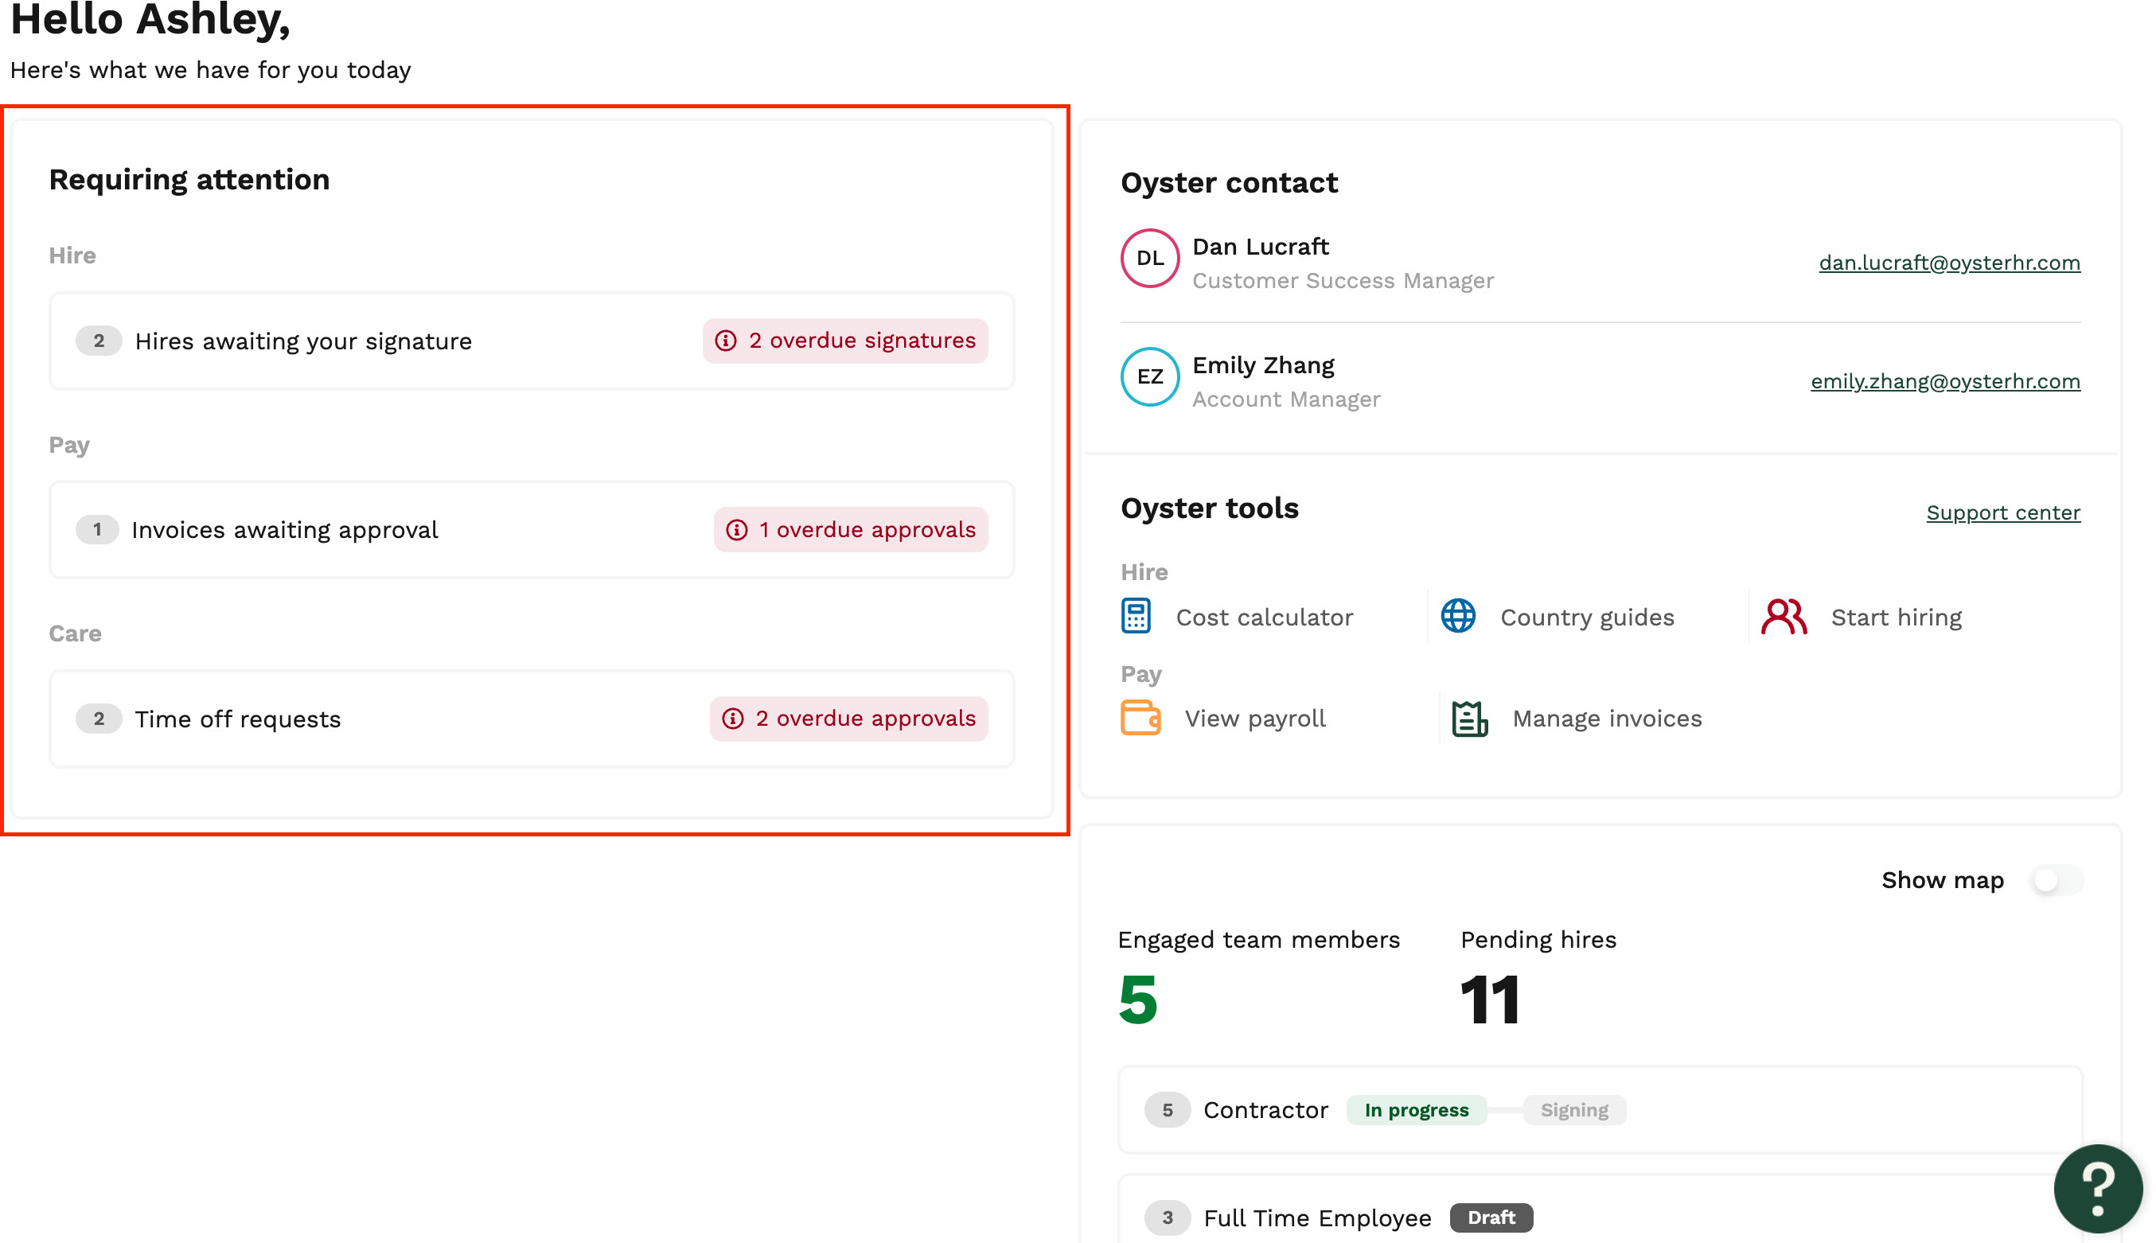Click the 2 overdue signatures badge

(x=845, y=341)
